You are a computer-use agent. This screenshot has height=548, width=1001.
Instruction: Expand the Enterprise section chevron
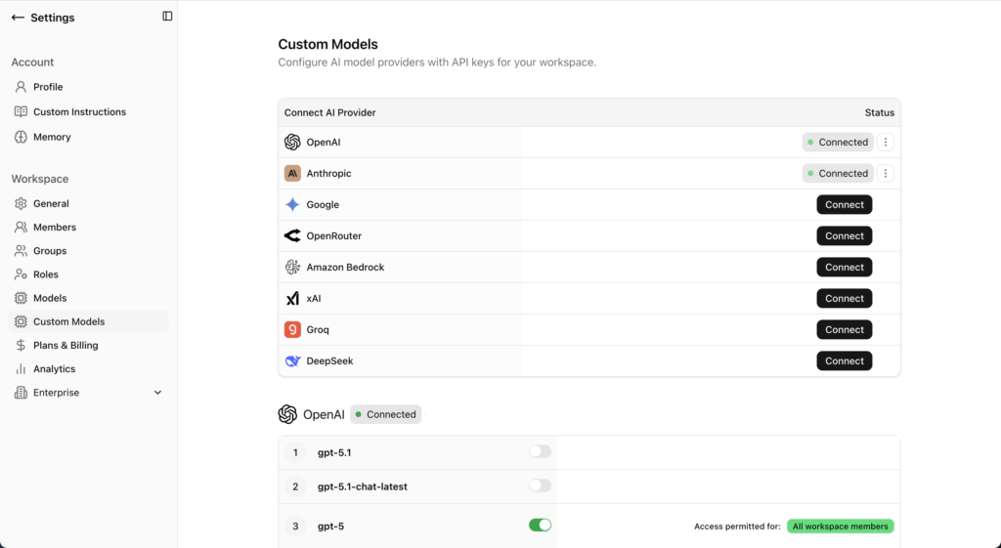coord(158,393)
